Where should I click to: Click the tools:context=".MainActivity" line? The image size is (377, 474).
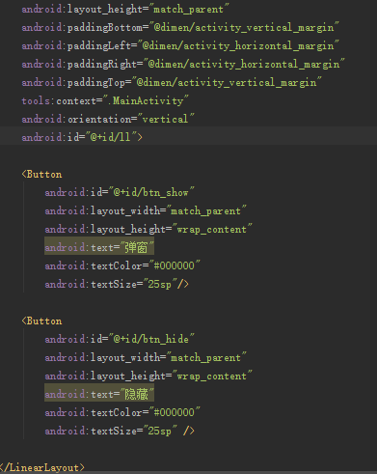click(x=105, y=100)
